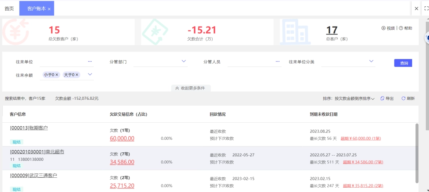This screenshot has width=429, height=192.
Task: Open the help question-mark icon
Action: (401, 28)
